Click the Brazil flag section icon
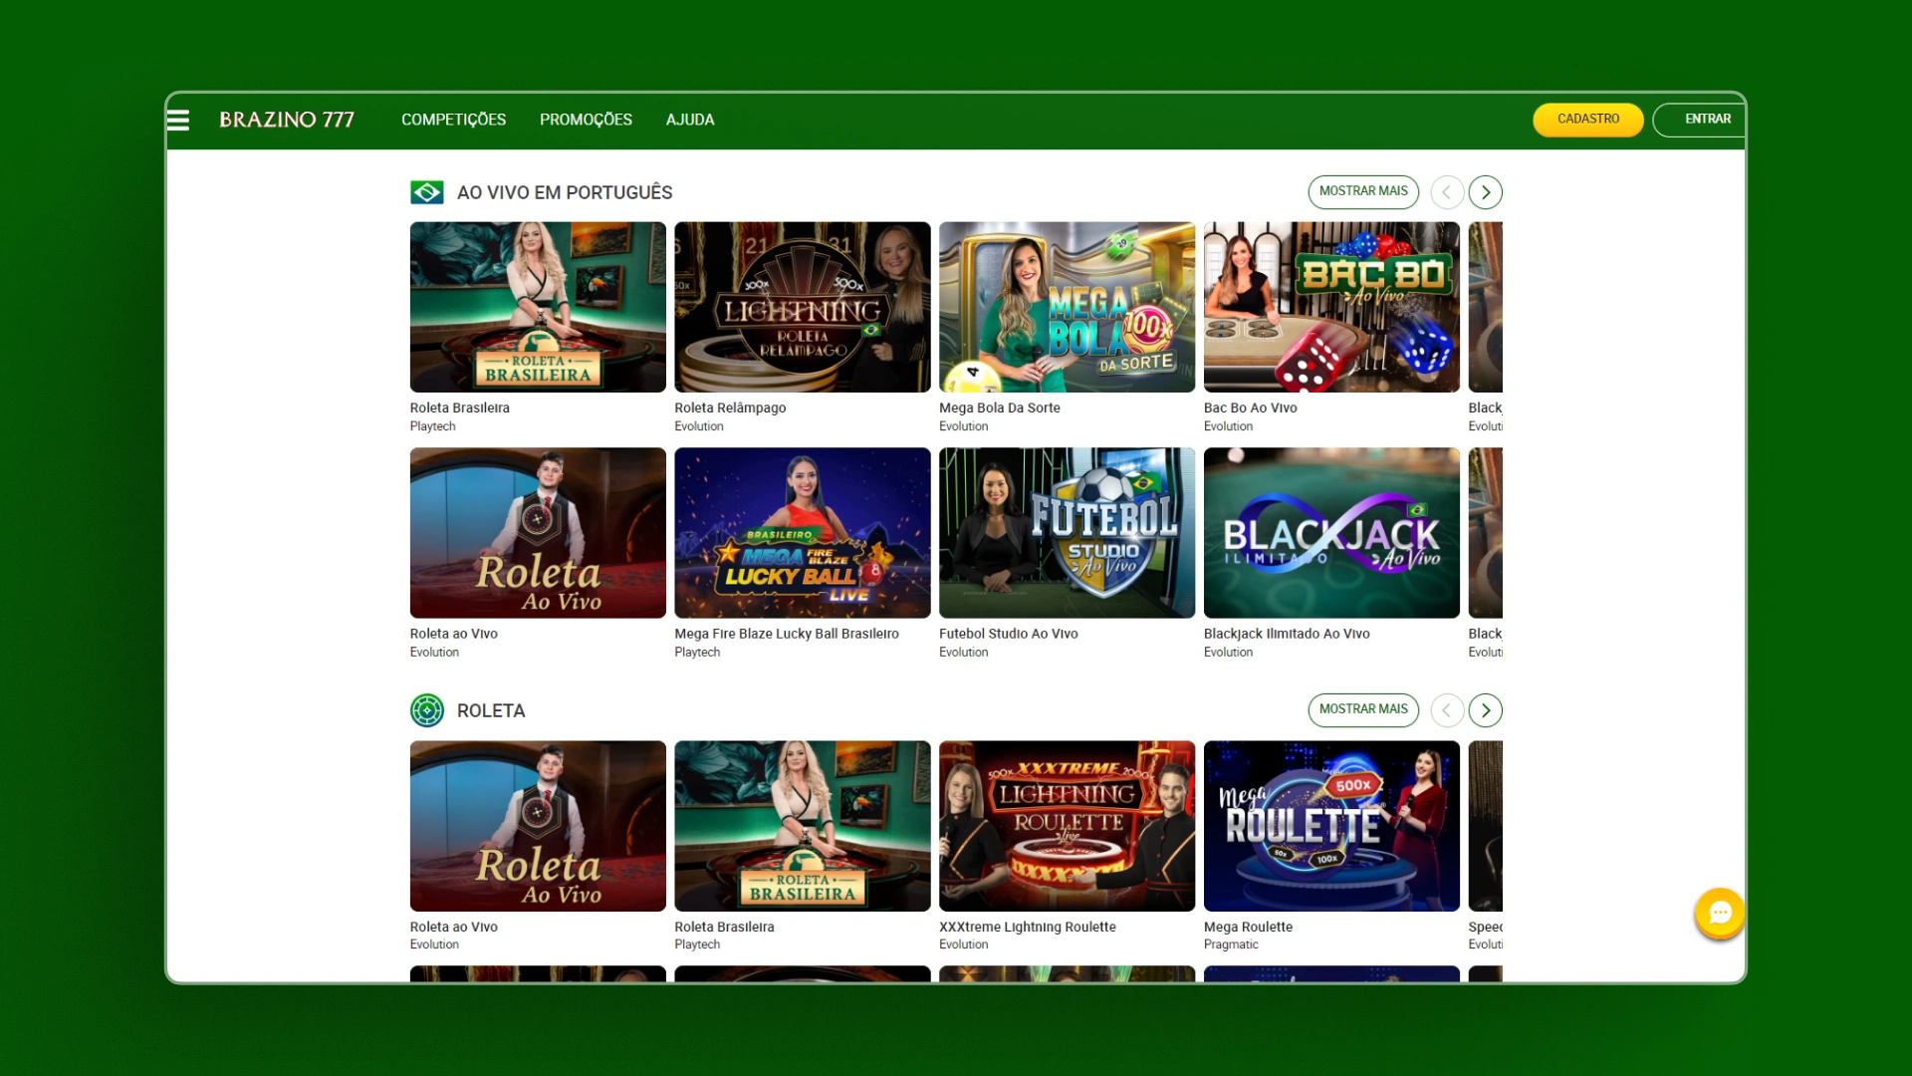The width and height of the screenshot is (1912, 1076). coord(427,192)
